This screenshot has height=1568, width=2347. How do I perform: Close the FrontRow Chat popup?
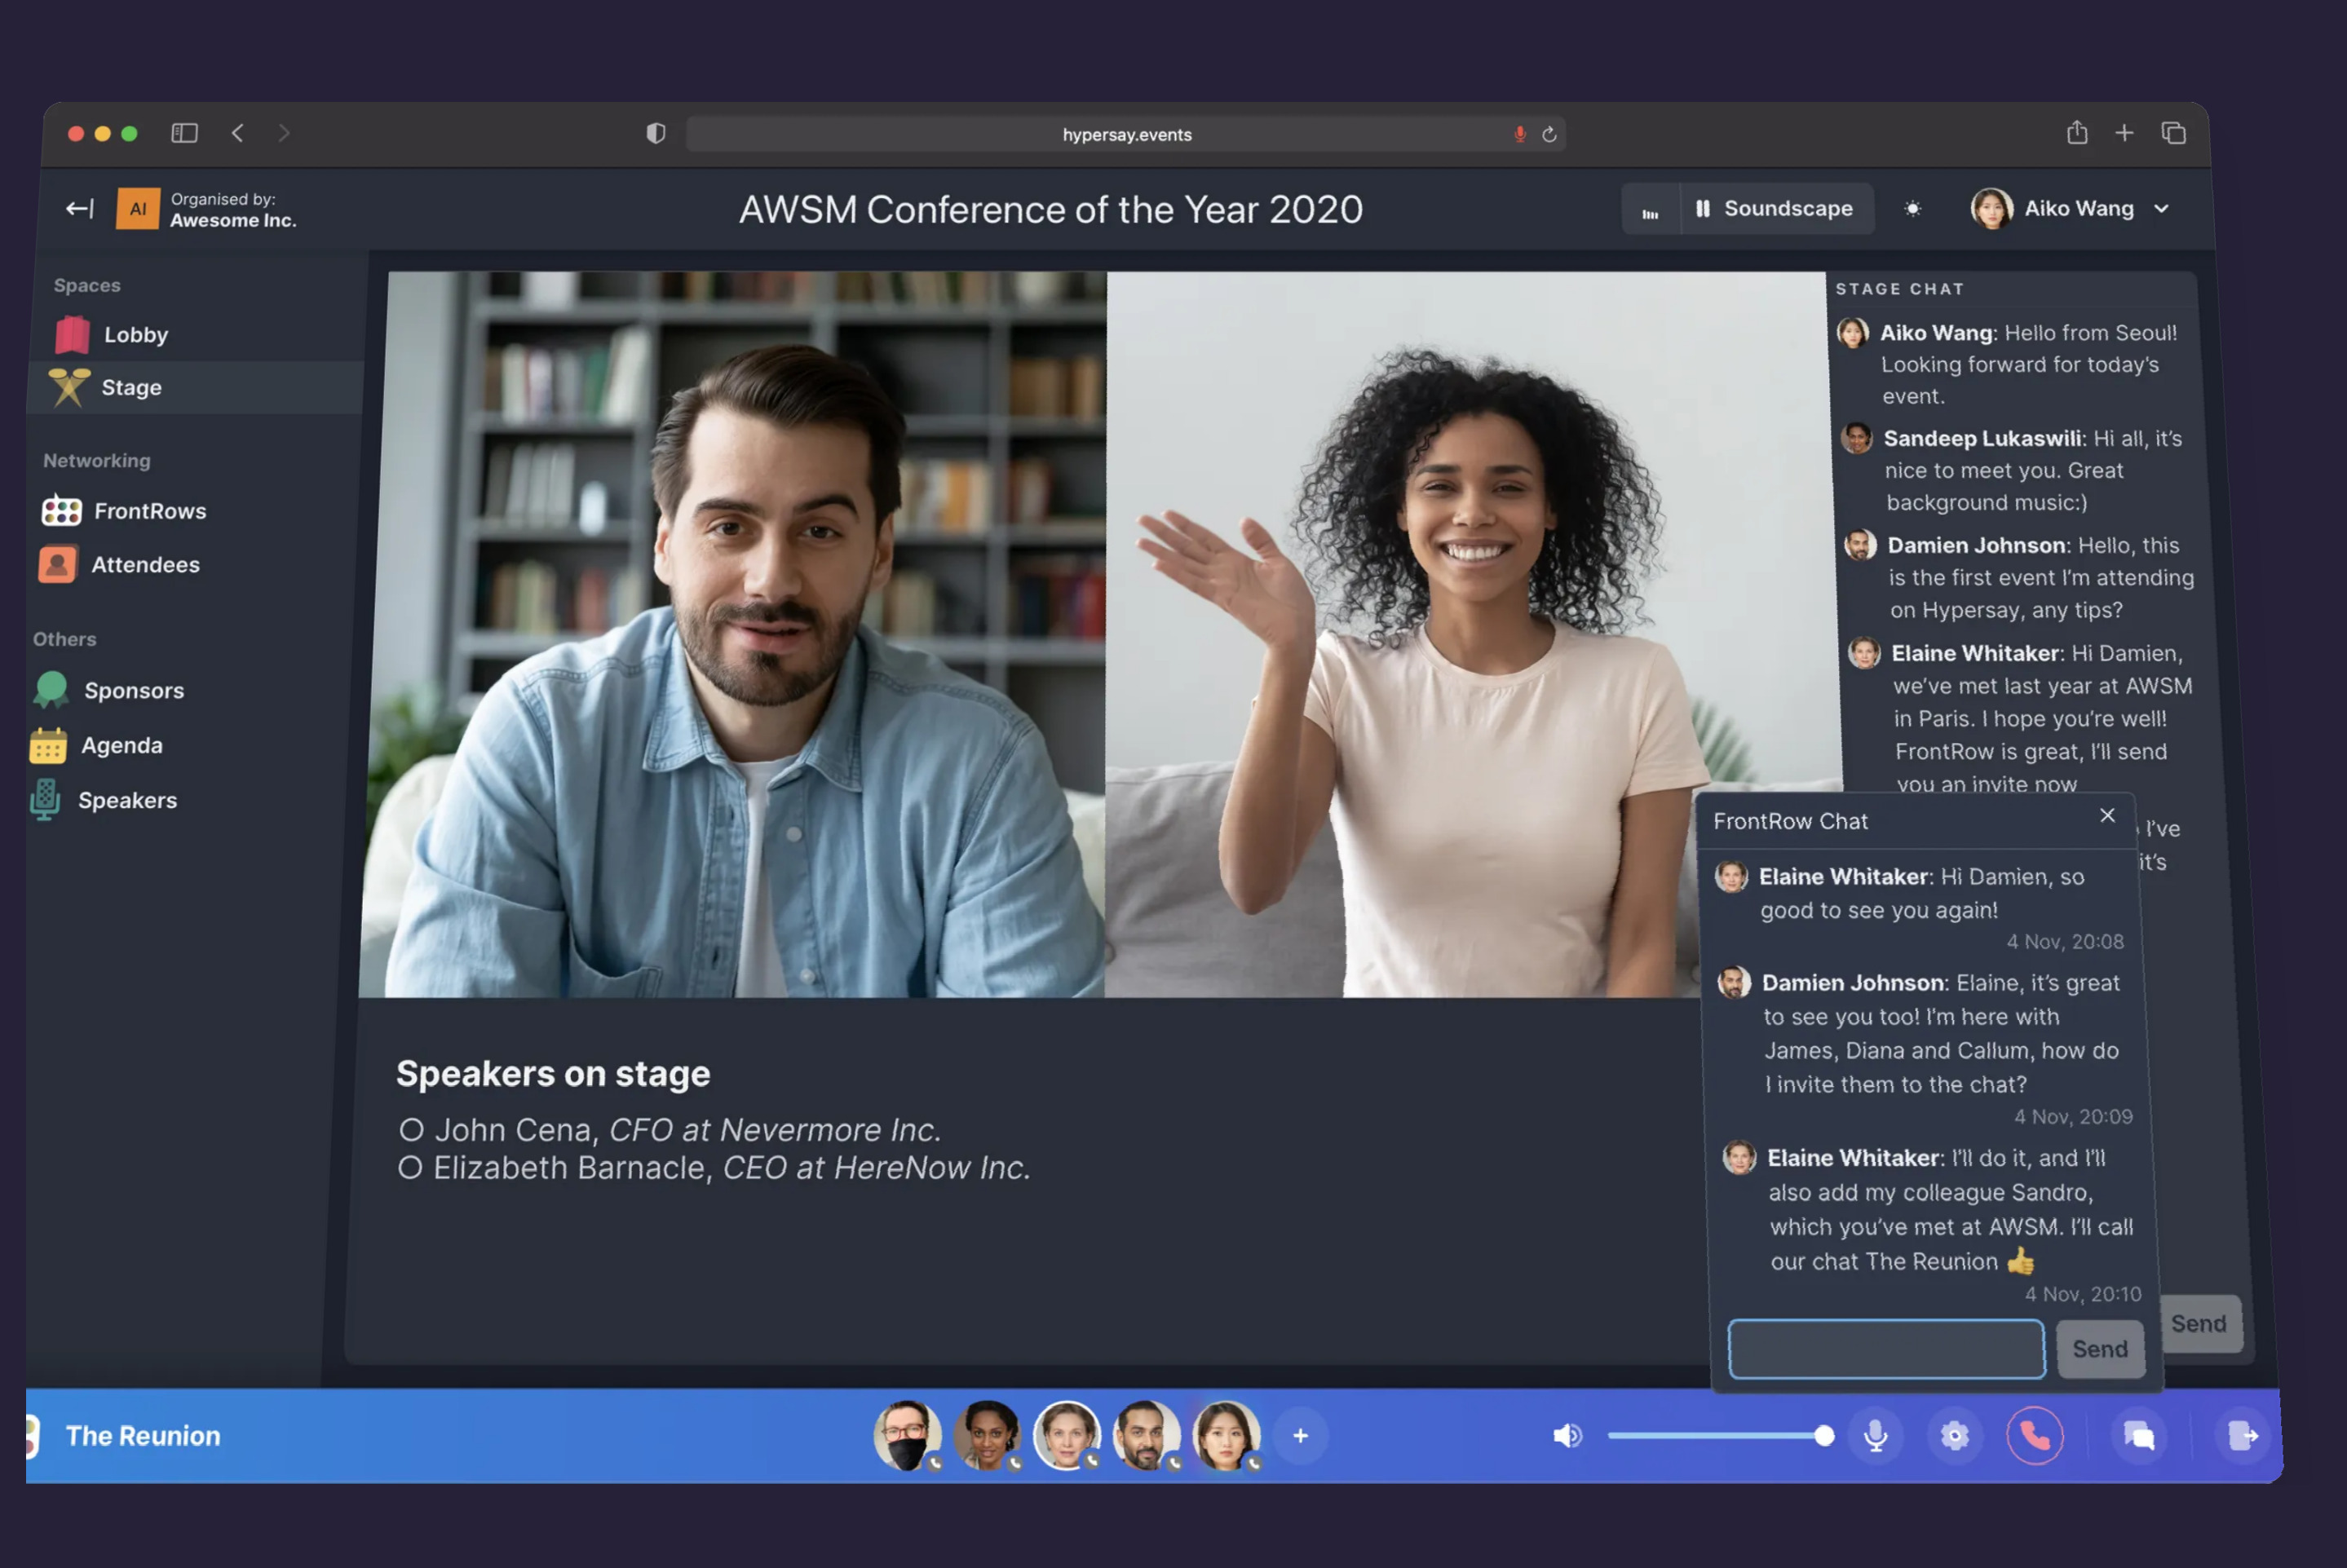pos(2107,816)
